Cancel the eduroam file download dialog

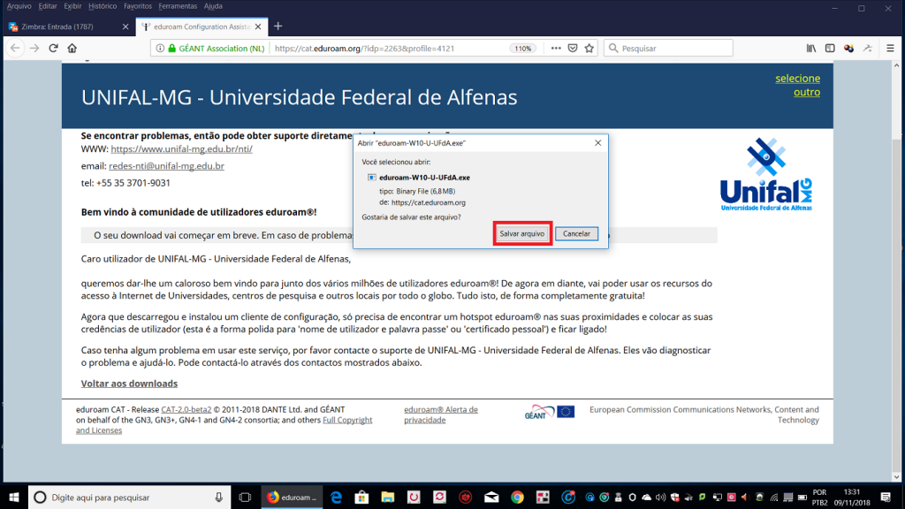click(576, 233)
